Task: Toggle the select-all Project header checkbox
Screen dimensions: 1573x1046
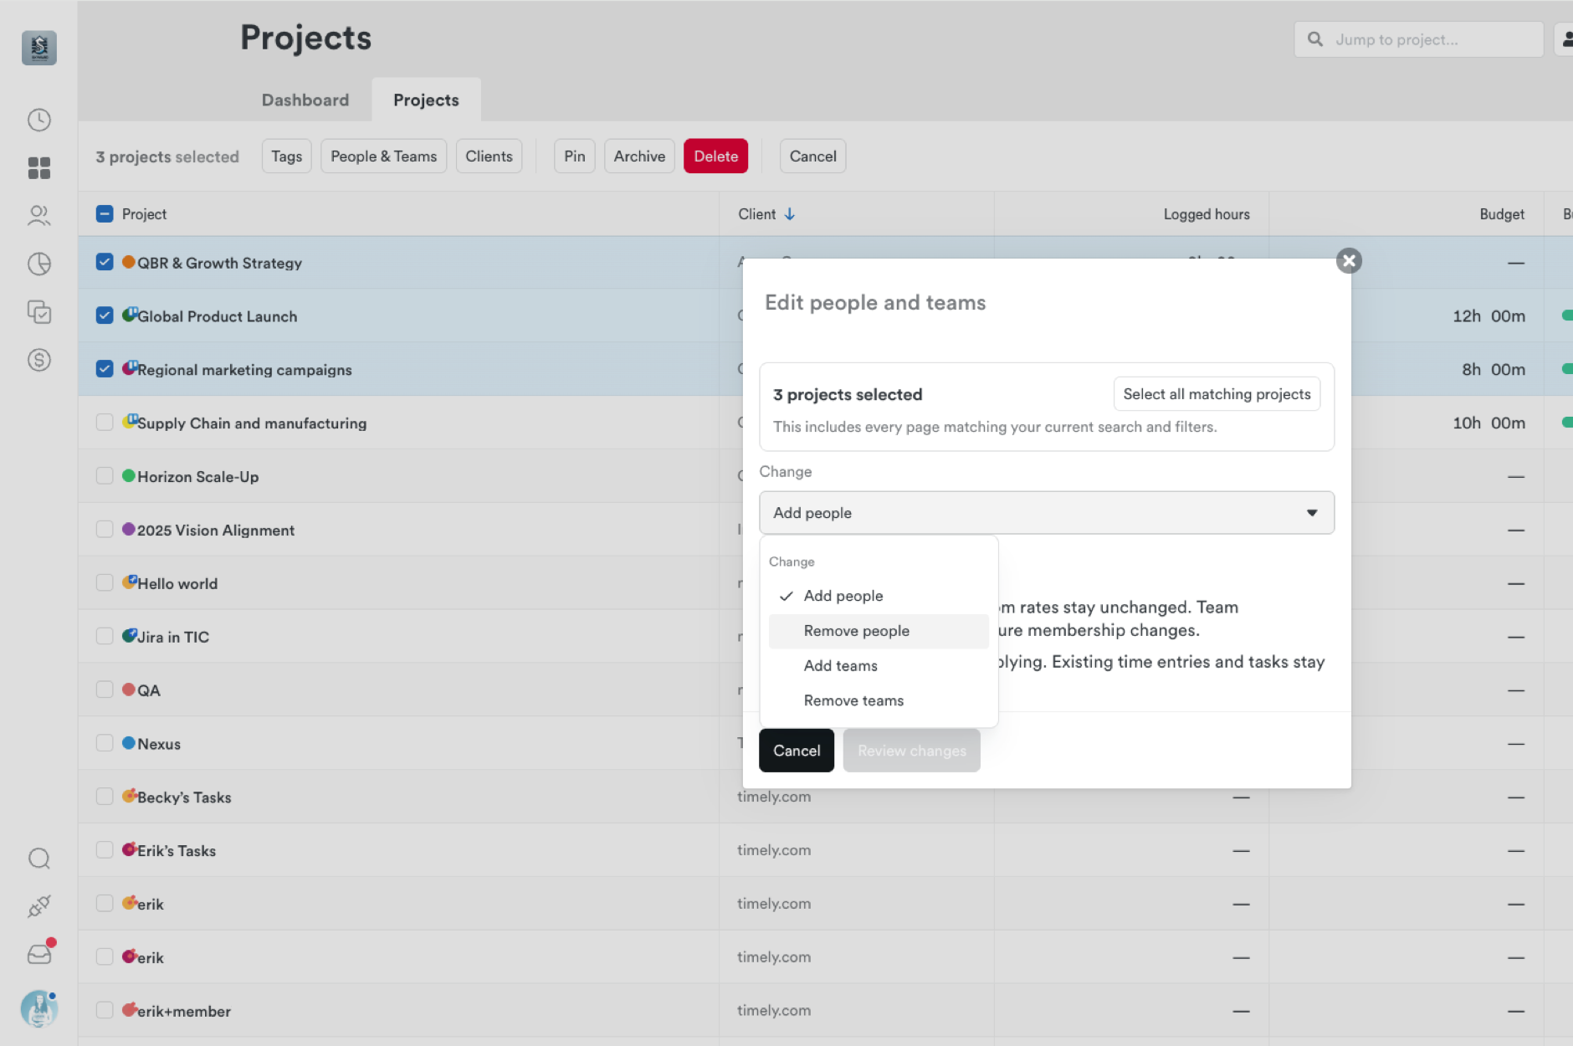Action: [105, 214]
